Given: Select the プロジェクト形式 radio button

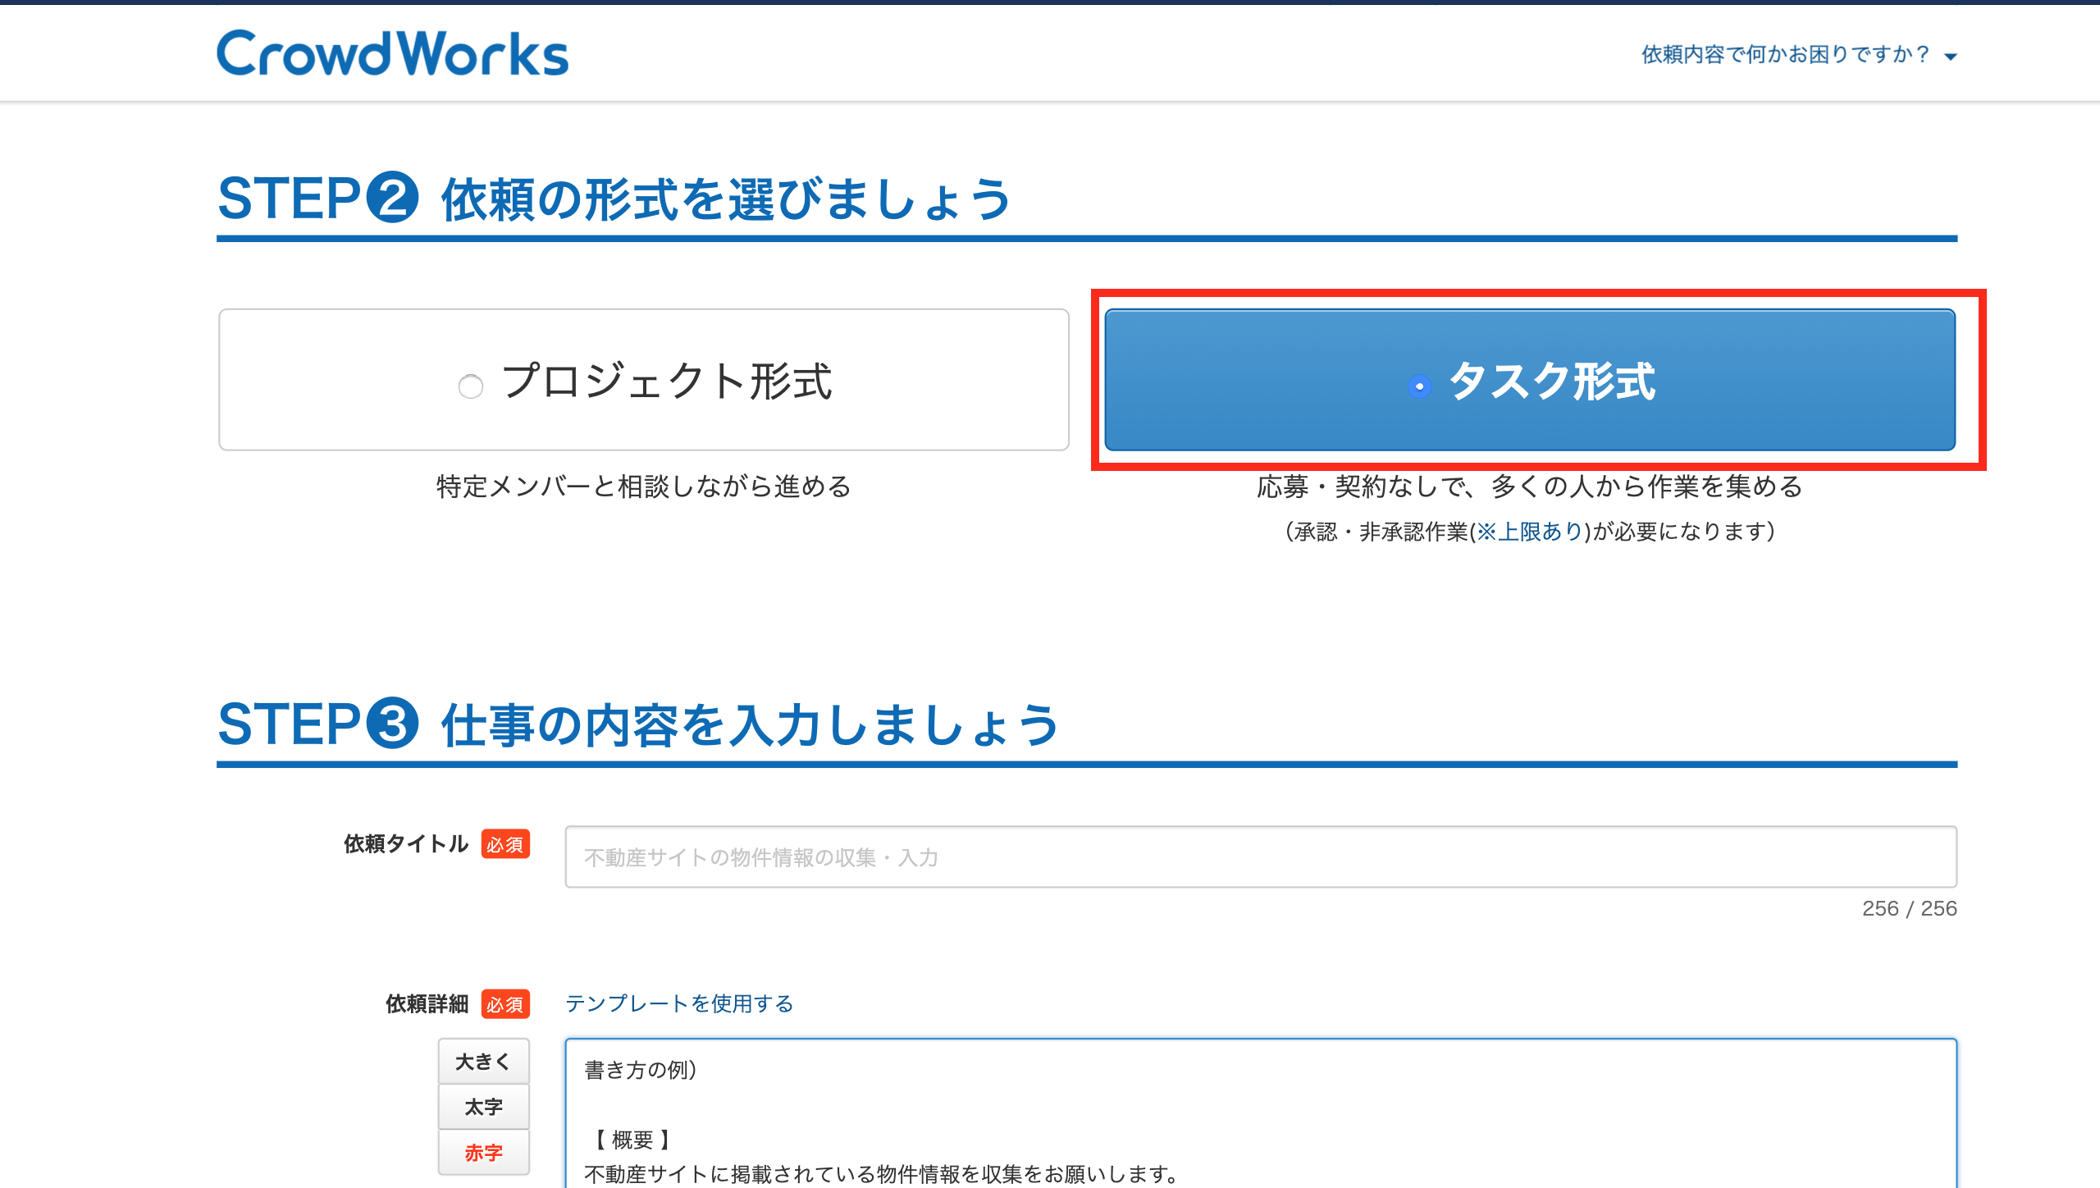Looking at the screenshot, I should tap(471, 386).
